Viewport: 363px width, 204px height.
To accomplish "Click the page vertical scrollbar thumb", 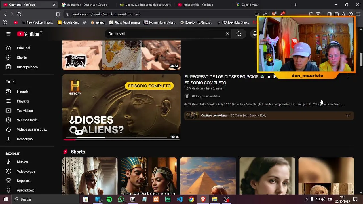I will tap(361, 59).
